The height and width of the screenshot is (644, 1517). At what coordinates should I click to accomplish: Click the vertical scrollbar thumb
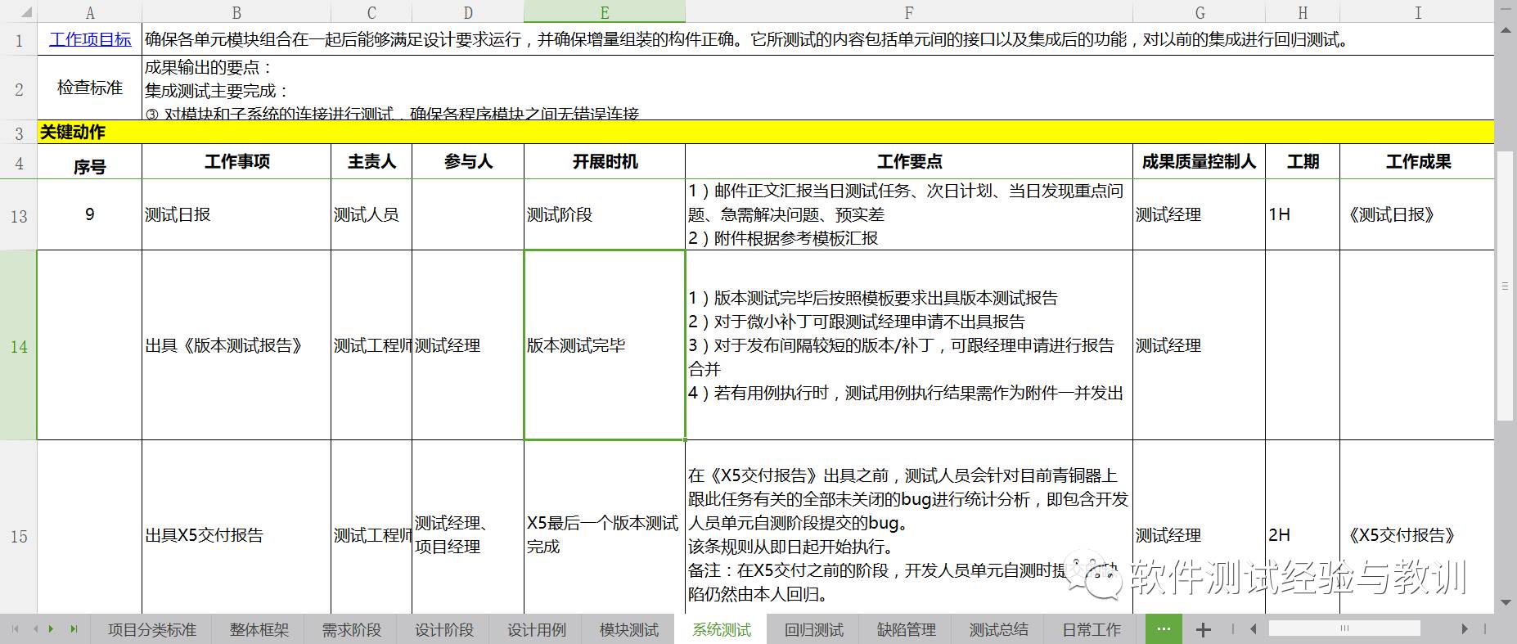coord(1505,286)
